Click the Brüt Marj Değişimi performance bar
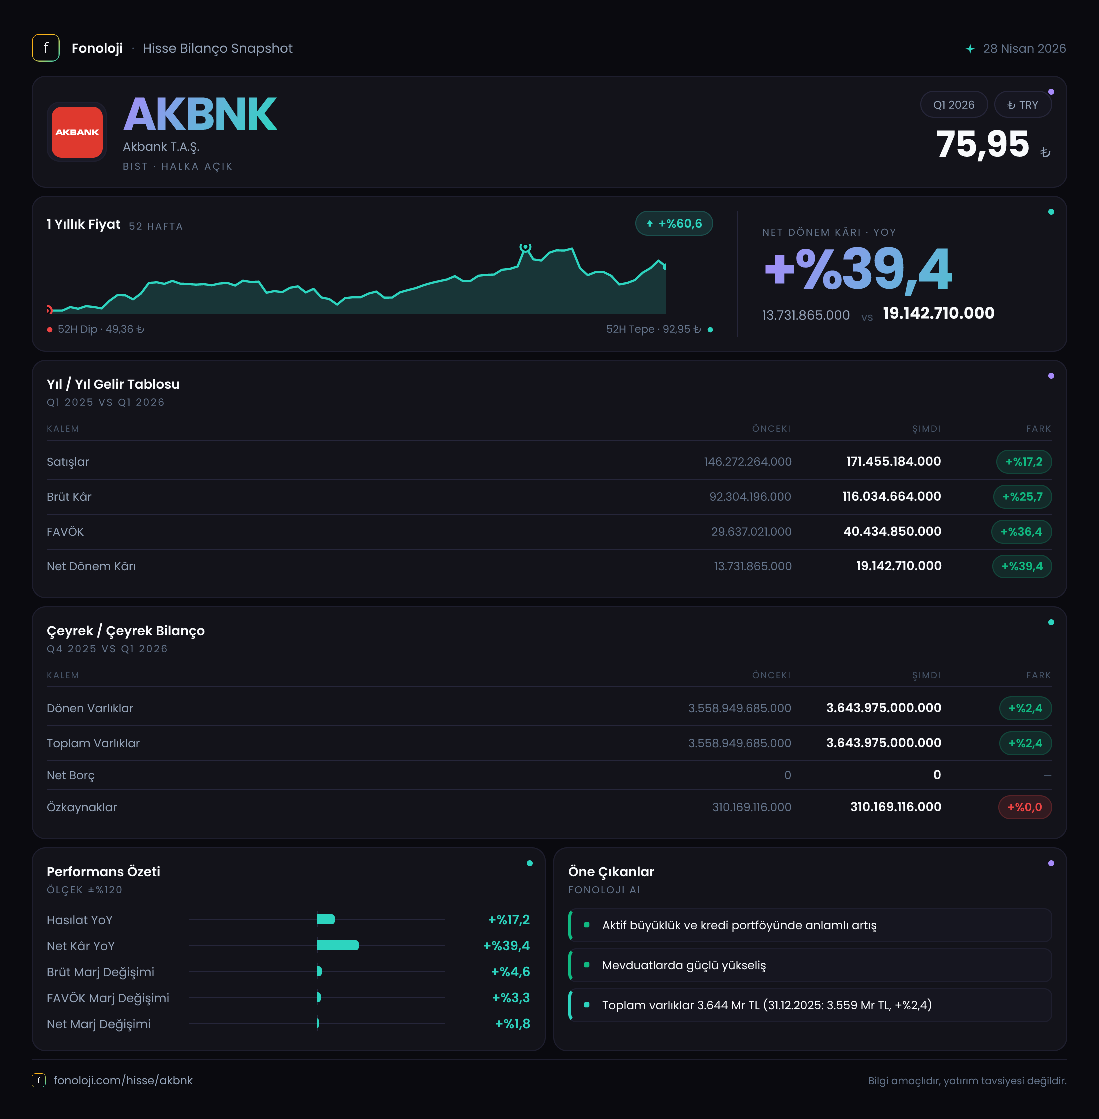This screenshot has height=1119, width=1099. 319,971
